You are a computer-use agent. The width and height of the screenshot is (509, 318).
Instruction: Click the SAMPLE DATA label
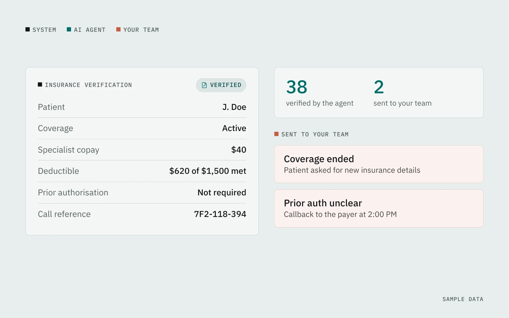coord(463,299)
